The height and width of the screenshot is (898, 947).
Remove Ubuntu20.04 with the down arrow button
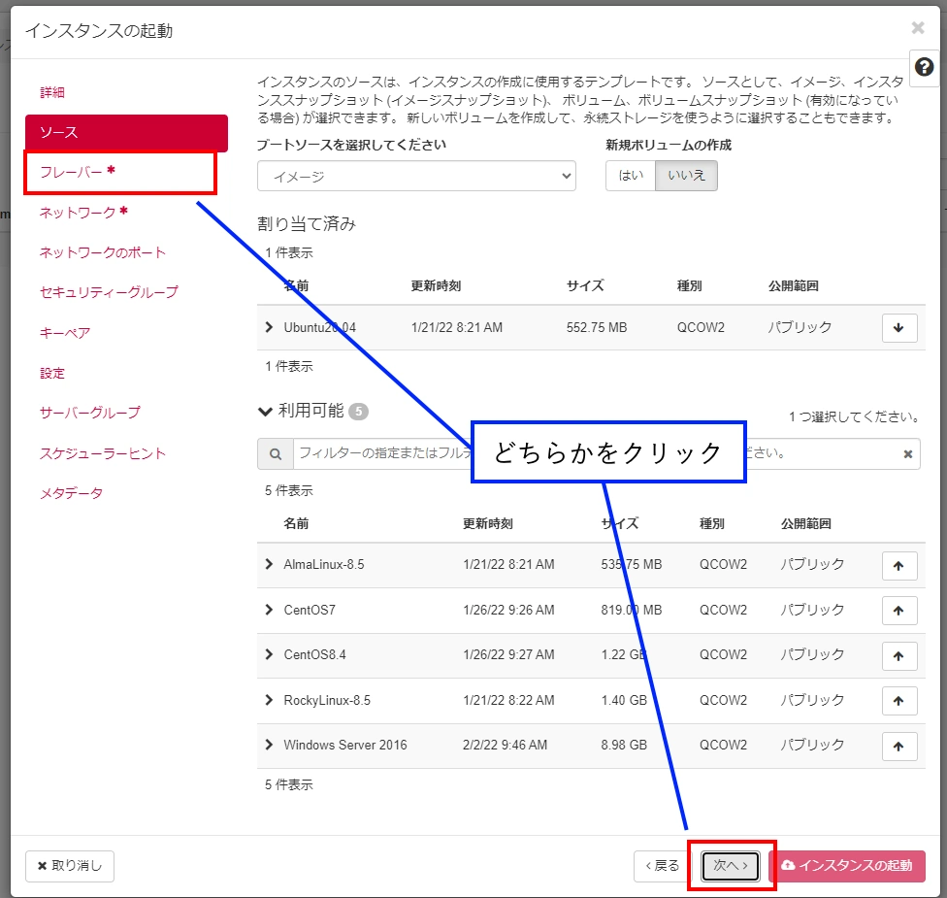coord(898,328)
